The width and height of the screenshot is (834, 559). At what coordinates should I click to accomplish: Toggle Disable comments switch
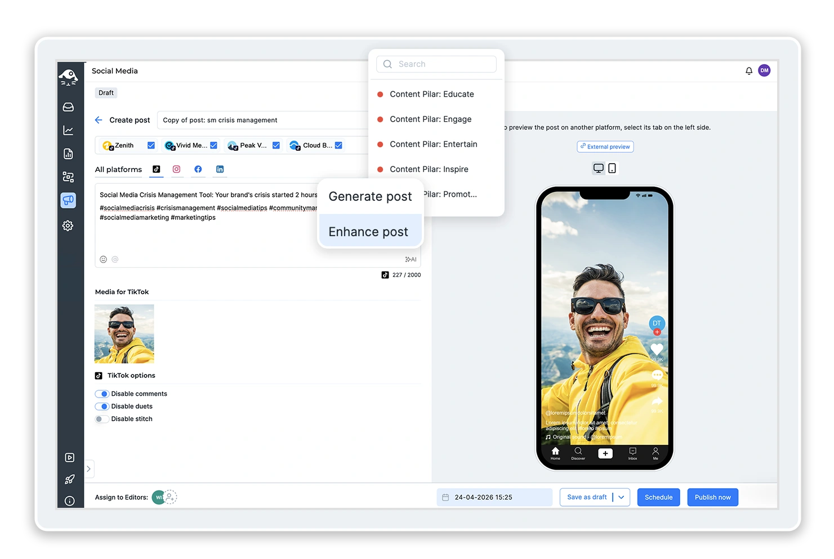(102, 394)
